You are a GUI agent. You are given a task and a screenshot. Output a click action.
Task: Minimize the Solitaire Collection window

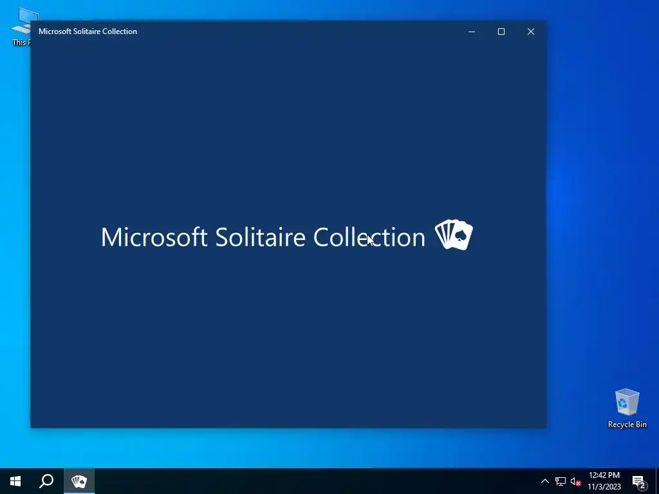click(x=472, y=32)
